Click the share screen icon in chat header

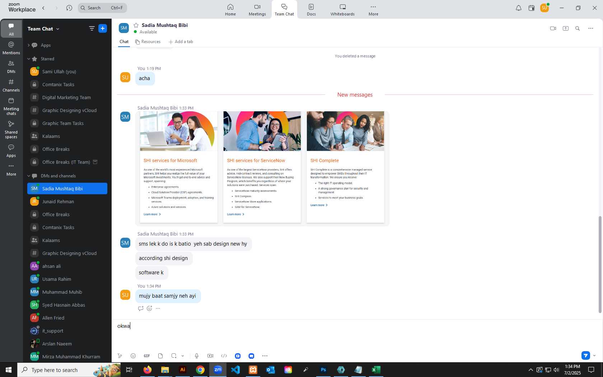(566, 28)
